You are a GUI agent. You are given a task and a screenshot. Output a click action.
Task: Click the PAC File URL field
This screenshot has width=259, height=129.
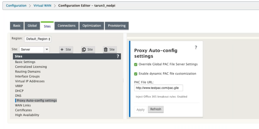pos(158,88)
